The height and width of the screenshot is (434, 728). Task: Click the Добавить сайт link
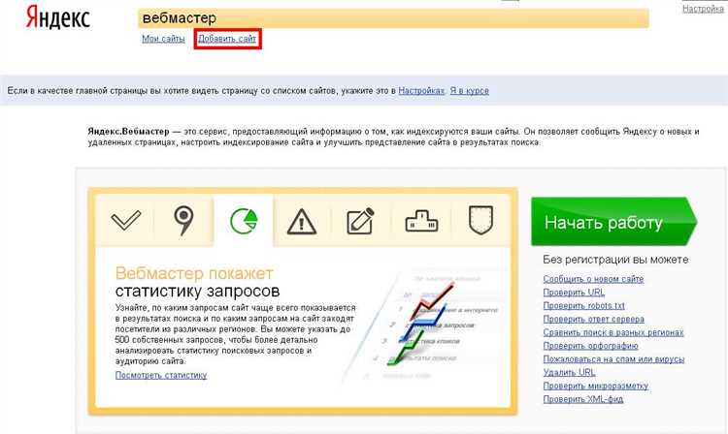pos(227,39)
